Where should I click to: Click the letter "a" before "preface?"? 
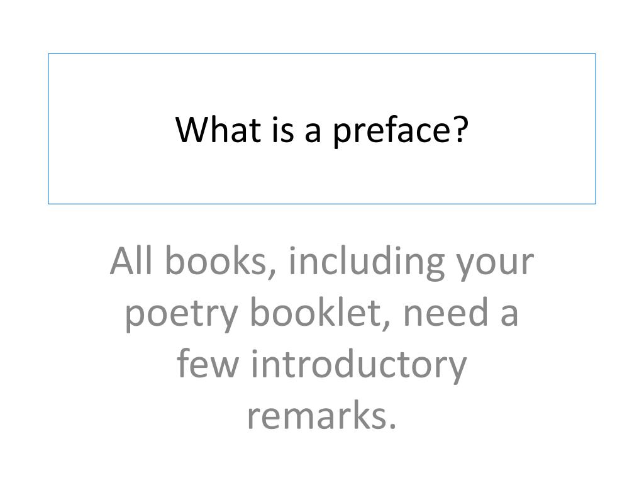point(313,132)
